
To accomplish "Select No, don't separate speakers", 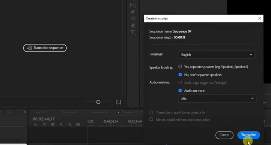I will pos(180,75).
